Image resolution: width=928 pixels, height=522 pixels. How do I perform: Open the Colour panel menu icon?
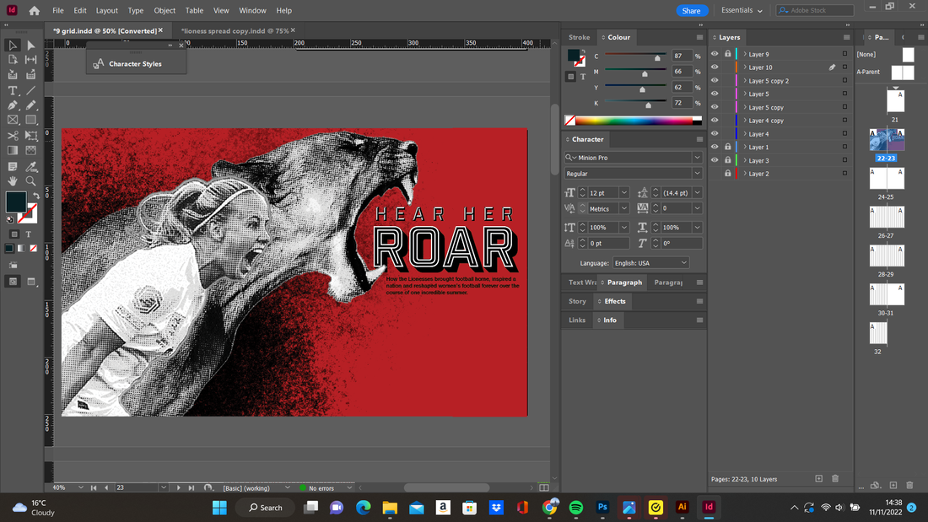(699, 37)
